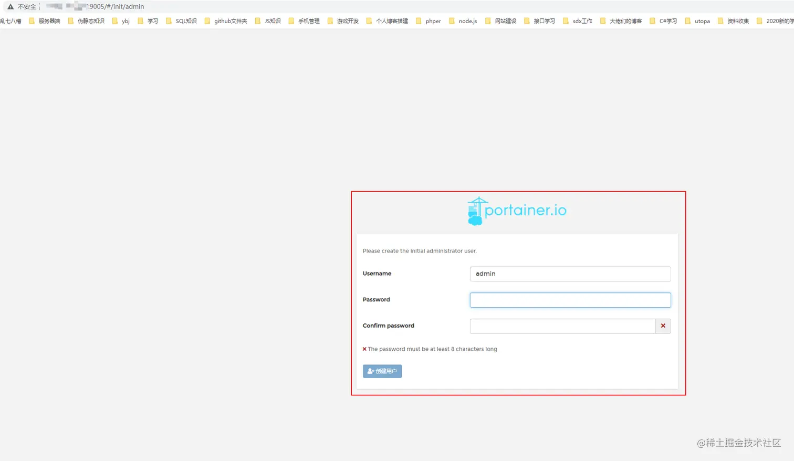
Task: Click the password length warning message
Action: (430, 349)
